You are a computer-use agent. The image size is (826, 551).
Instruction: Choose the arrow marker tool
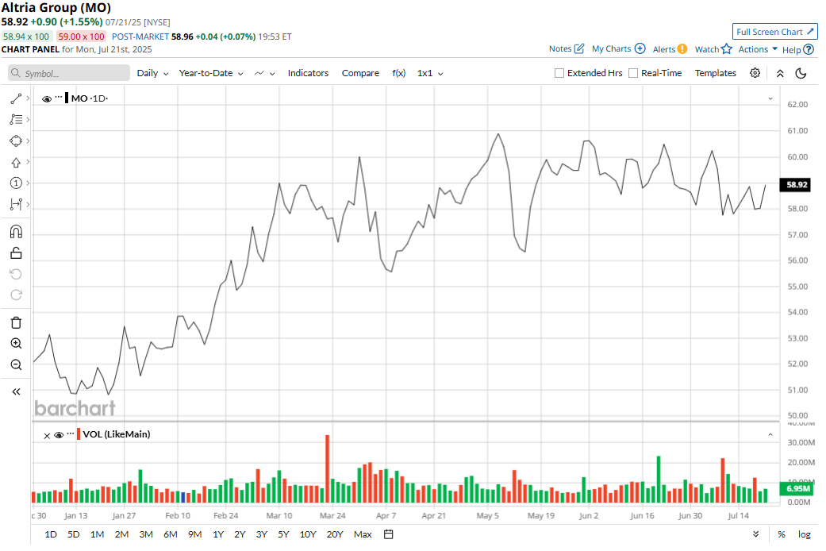pyautogui.click(x=17, y=163)
